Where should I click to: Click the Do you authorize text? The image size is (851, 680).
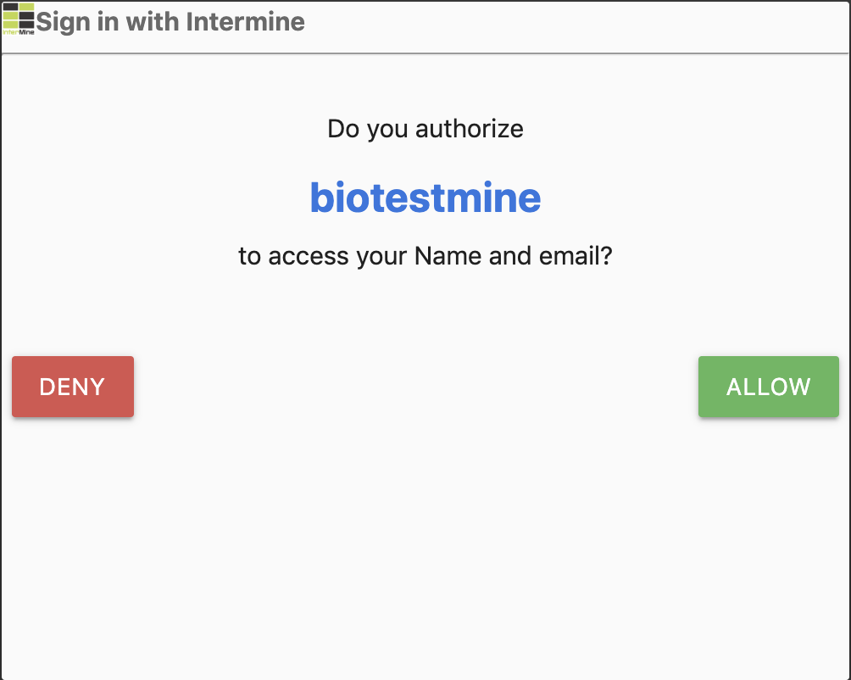click(x=425, y=129)
